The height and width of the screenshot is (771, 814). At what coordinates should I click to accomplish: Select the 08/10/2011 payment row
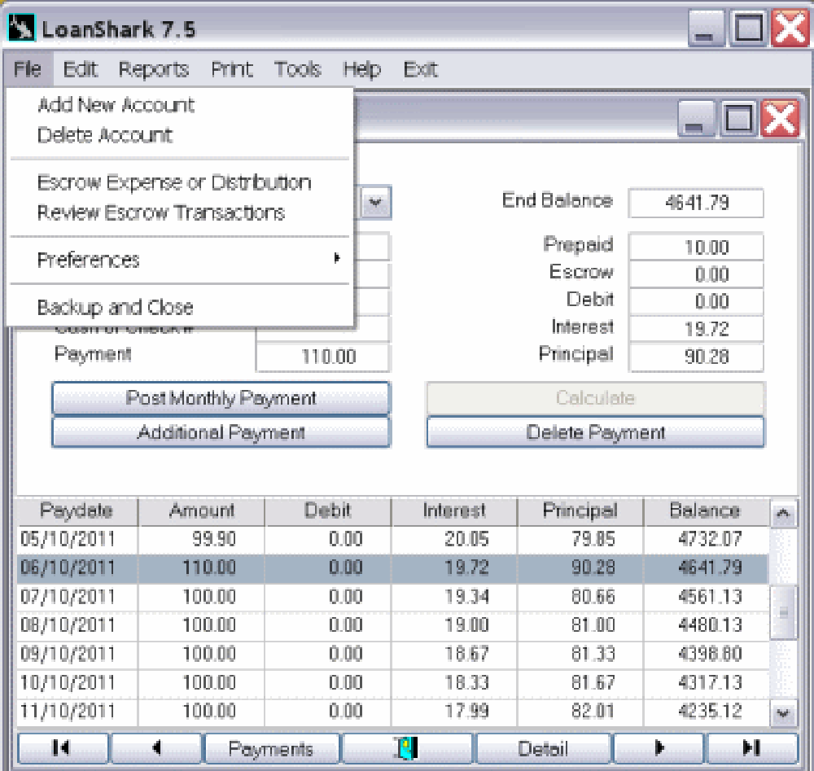pos(392,625)
